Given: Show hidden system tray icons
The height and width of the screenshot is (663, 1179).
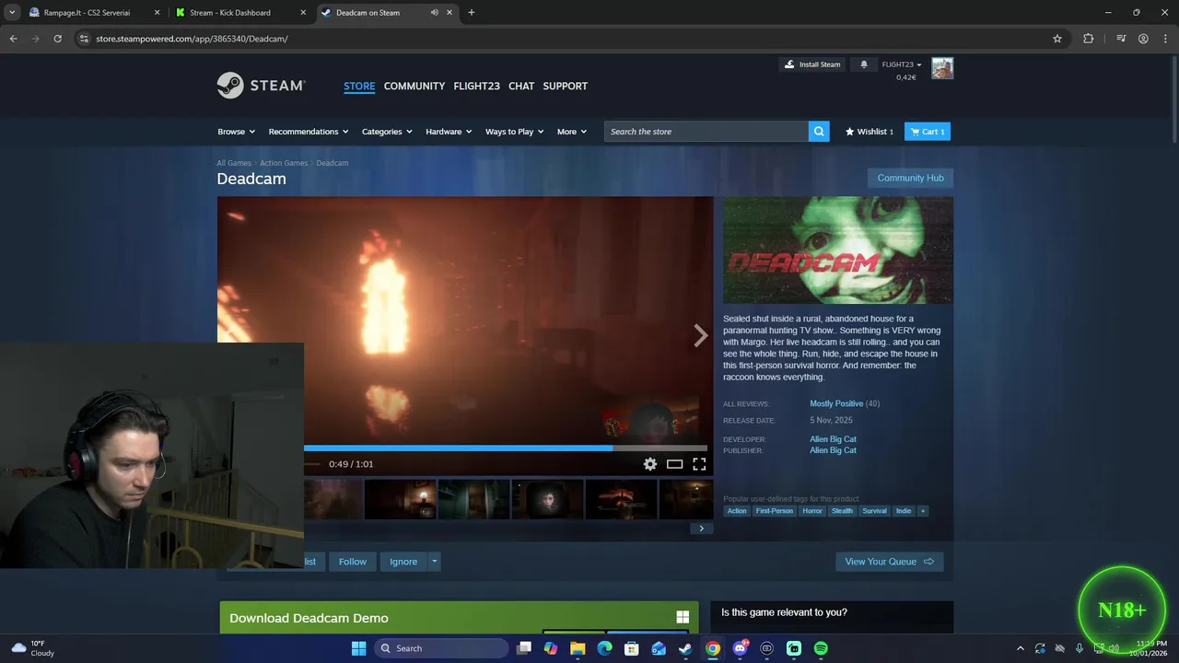Looking at the screenshot, I should (1020, 648).
